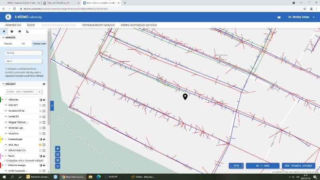Clear the network filter with X button
This screenshot has width=320, height=180.
point(40,92)
